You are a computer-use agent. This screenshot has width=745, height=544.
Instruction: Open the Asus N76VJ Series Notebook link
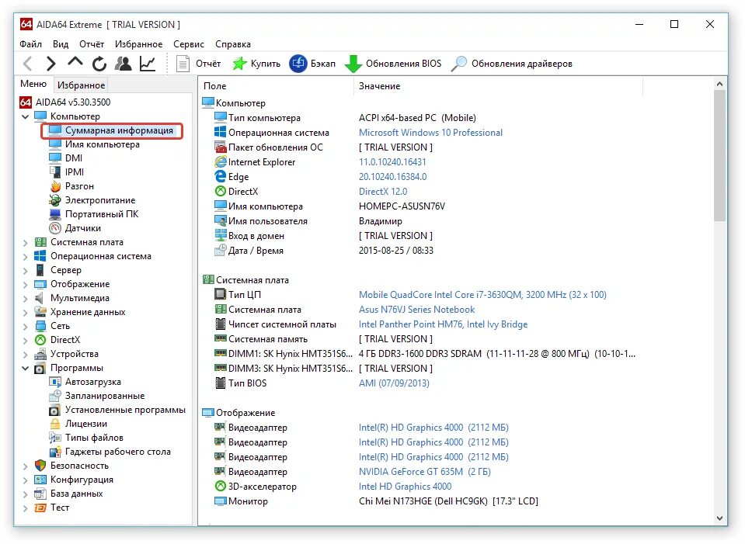click(x=416, y=310)
